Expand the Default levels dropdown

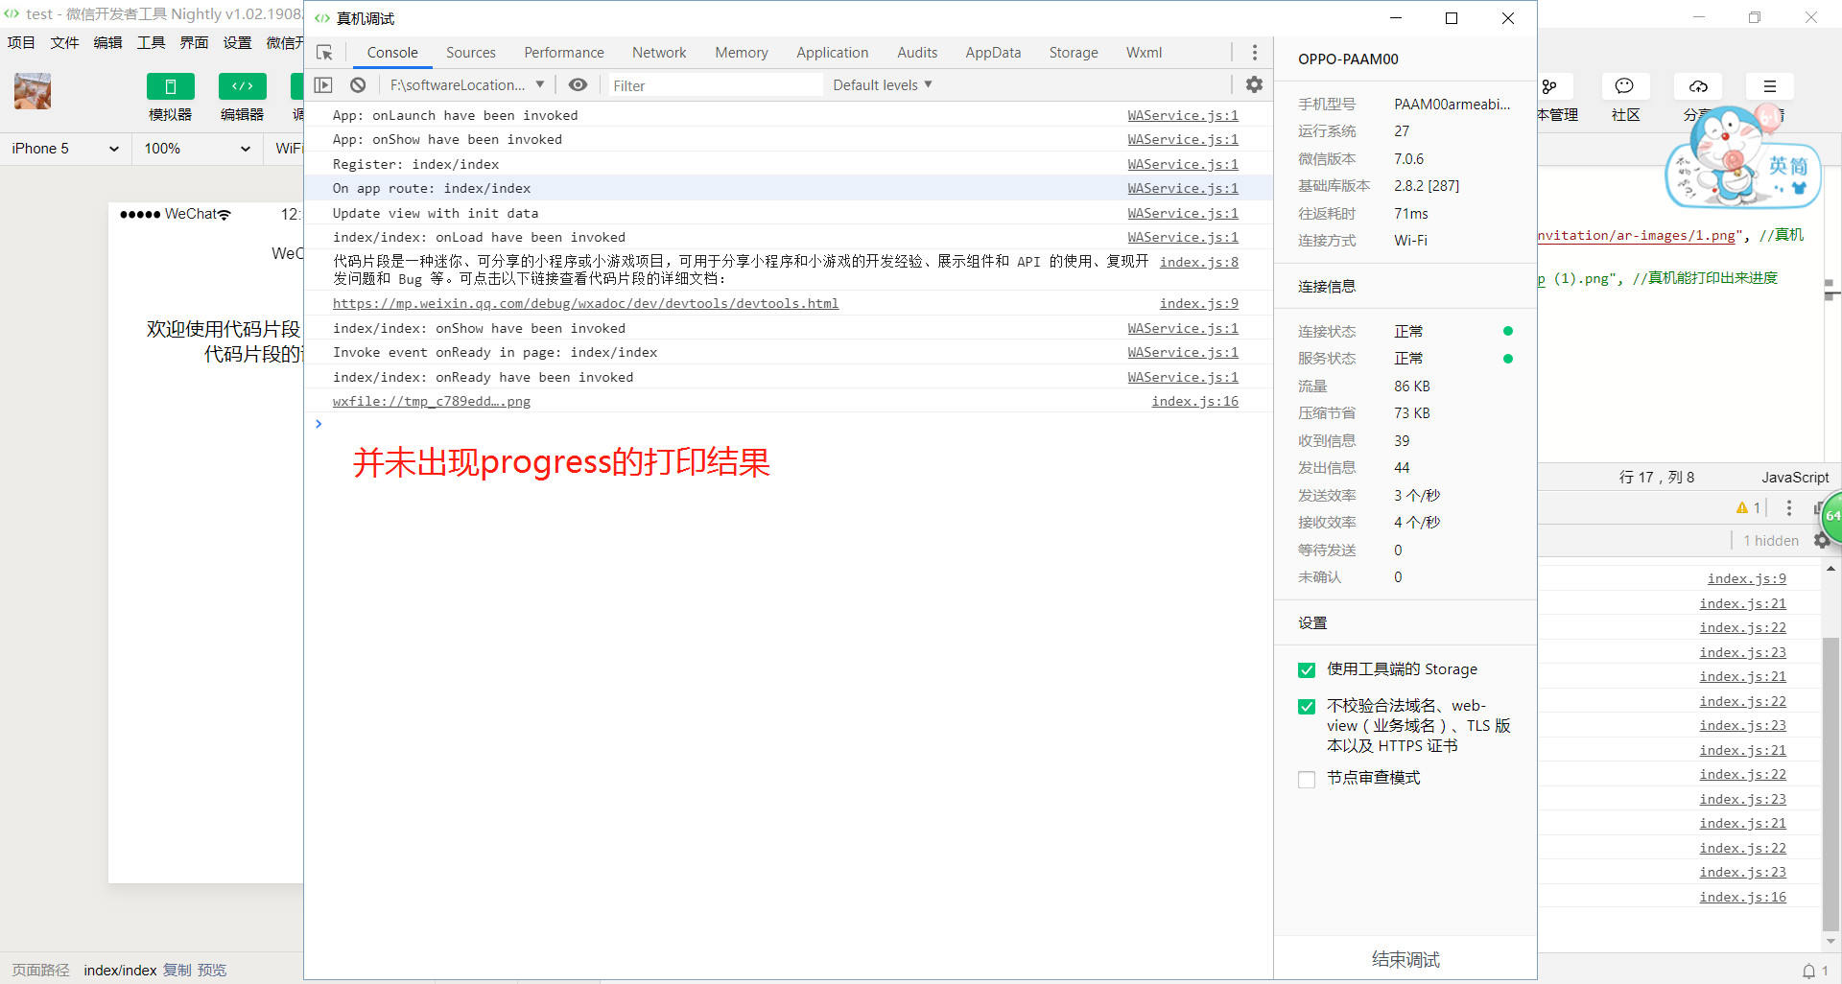pos(883,85)
